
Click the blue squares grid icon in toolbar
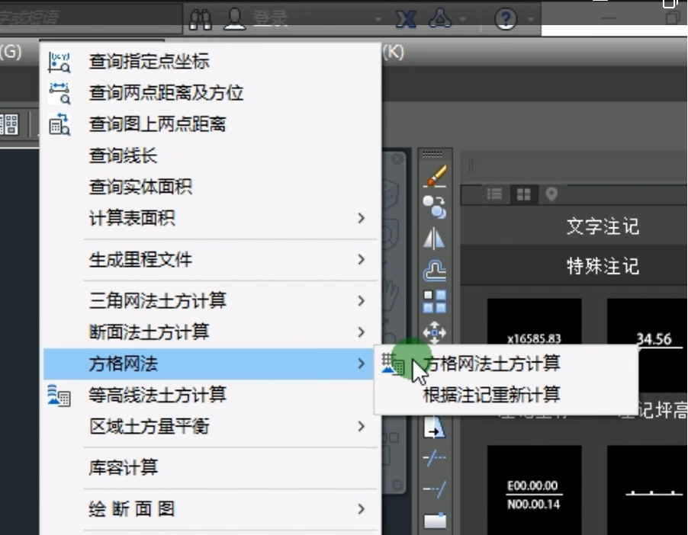coord(434,301)
